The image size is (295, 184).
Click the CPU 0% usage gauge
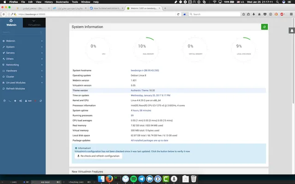(98, 49)
